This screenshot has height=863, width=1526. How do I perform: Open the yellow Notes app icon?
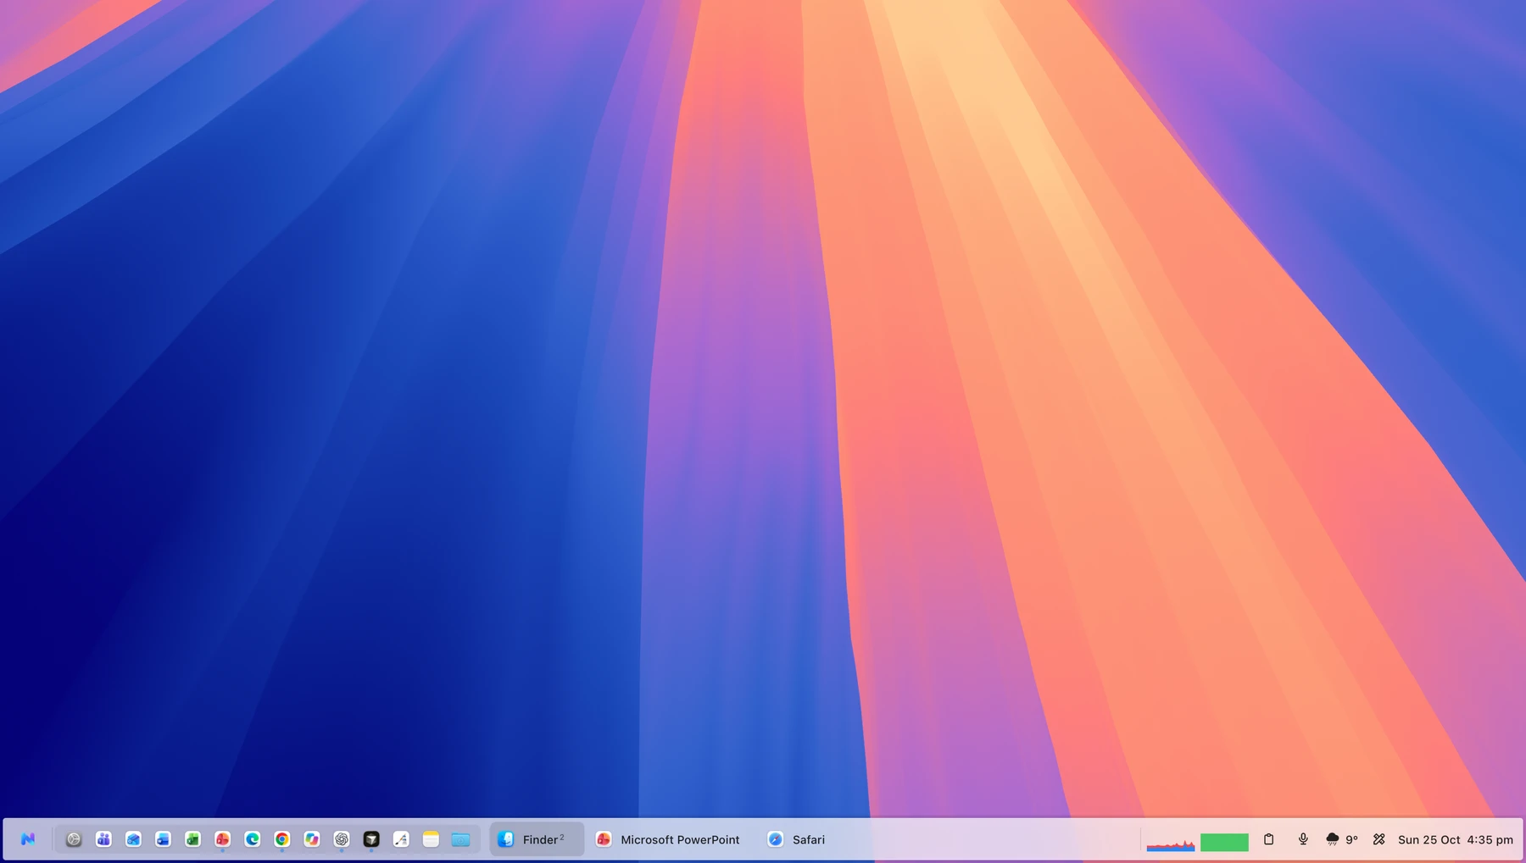(x=431, y=839)
